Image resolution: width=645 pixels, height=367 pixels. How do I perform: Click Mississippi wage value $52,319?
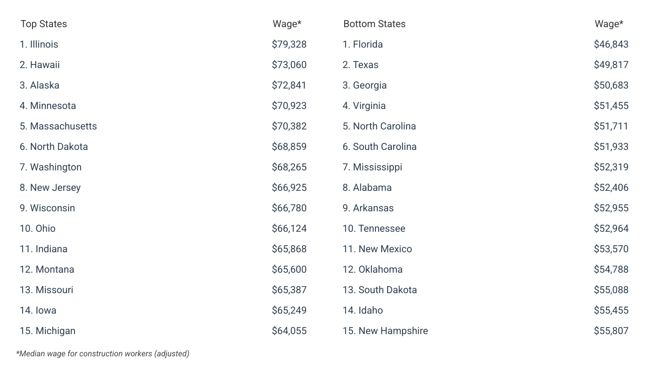(611, 167)
